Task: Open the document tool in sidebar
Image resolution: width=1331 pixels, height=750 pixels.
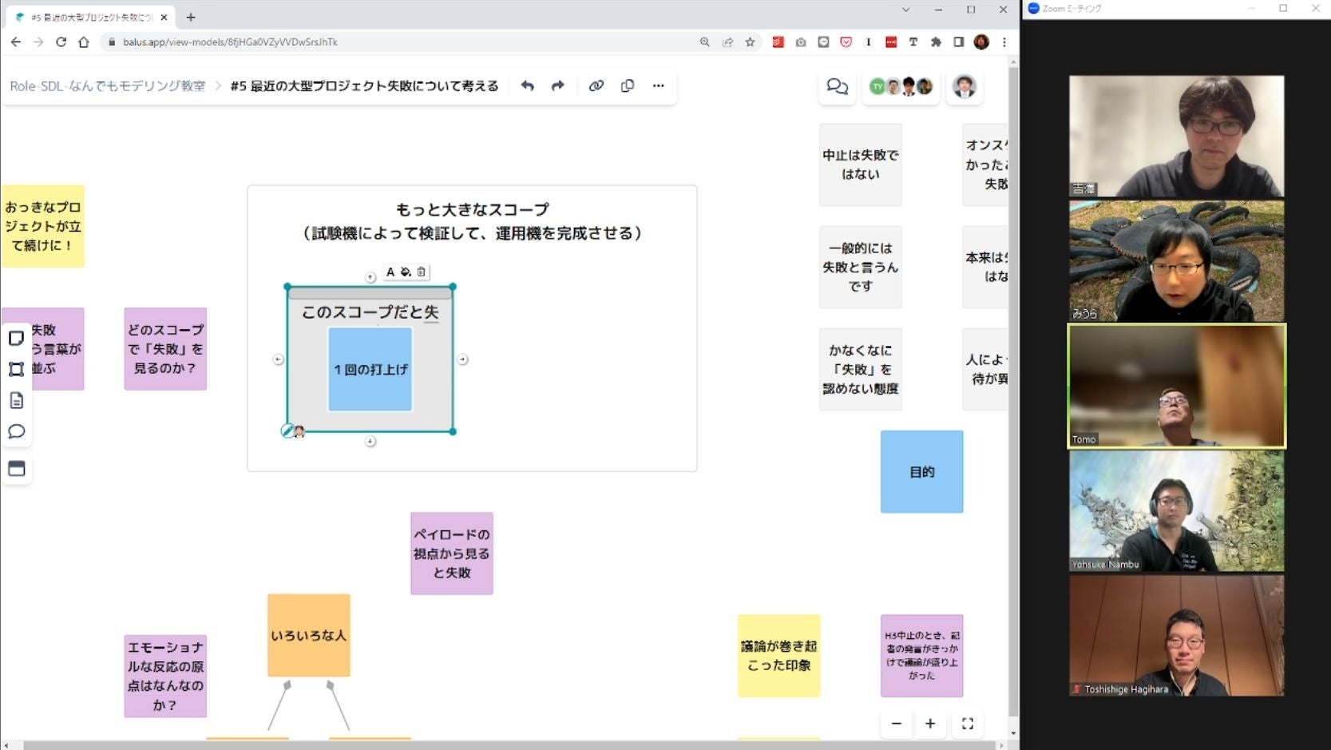Action: click(16, 400)
